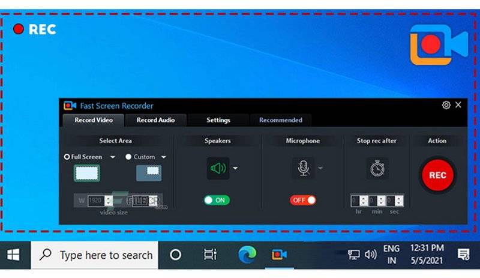Open Task View on the taskbar
Screen dimensions: 480x278
pos(211,255)
